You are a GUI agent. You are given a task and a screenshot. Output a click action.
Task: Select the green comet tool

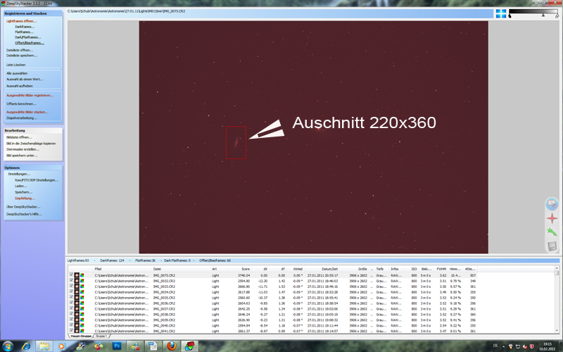point(552,232)
